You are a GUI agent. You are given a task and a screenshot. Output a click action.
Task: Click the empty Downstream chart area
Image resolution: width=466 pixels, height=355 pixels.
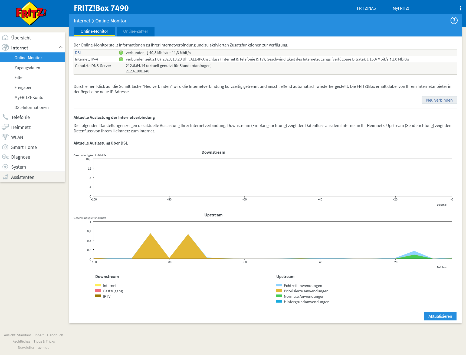[273, 177]
